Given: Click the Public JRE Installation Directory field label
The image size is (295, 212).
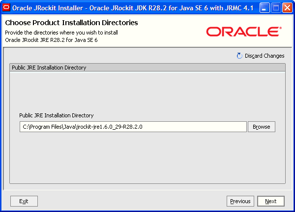Looking at the screenshot, I should [57, 115].
